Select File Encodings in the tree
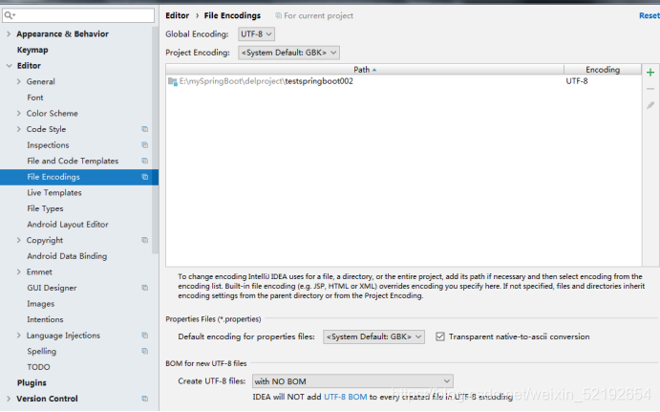This screenshot has width=660, height=412. click(79, 177)
